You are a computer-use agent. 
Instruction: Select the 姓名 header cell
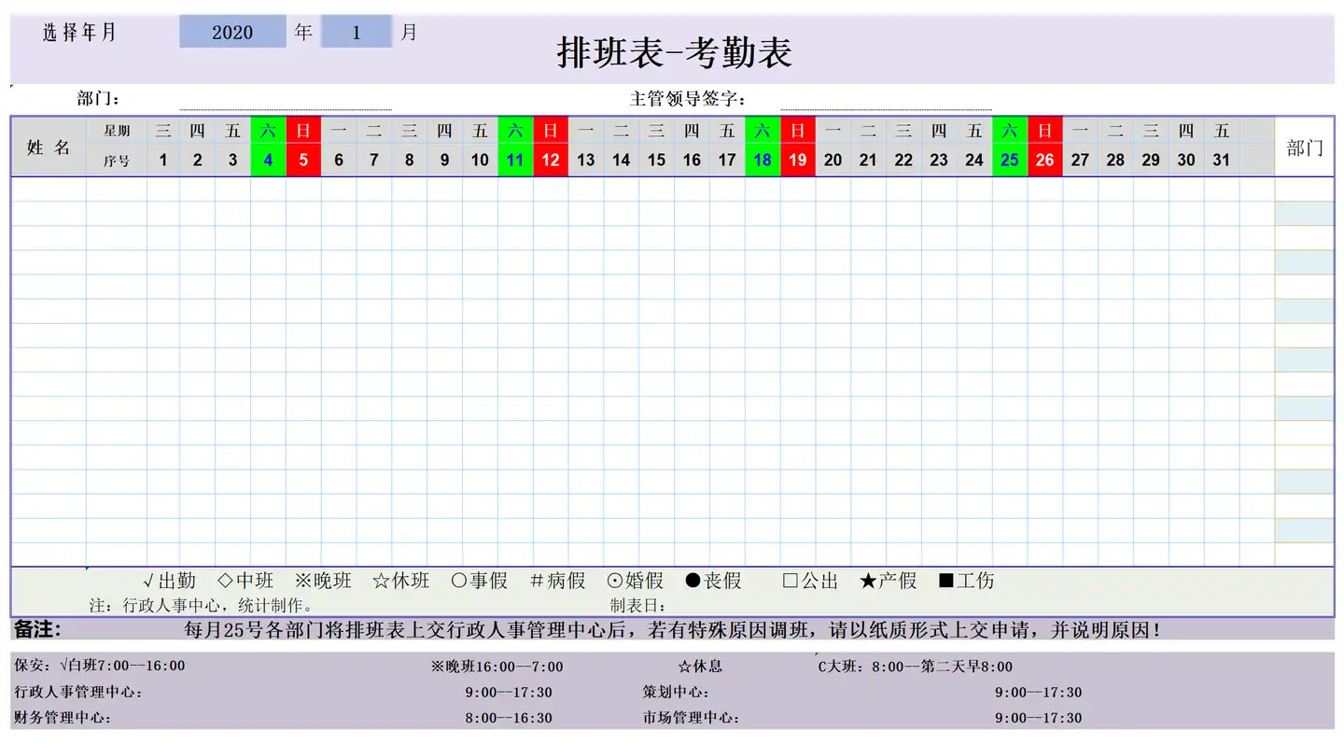click(x=49, y=147)
